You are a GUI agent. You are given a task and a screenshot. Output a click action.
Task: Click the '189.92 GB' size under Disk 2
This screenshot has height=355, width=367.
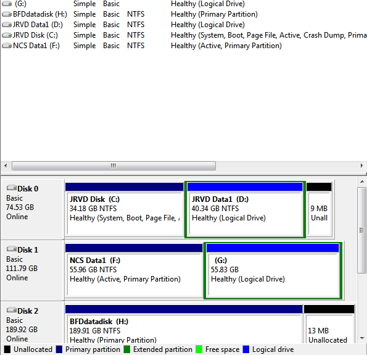point(22,330)
